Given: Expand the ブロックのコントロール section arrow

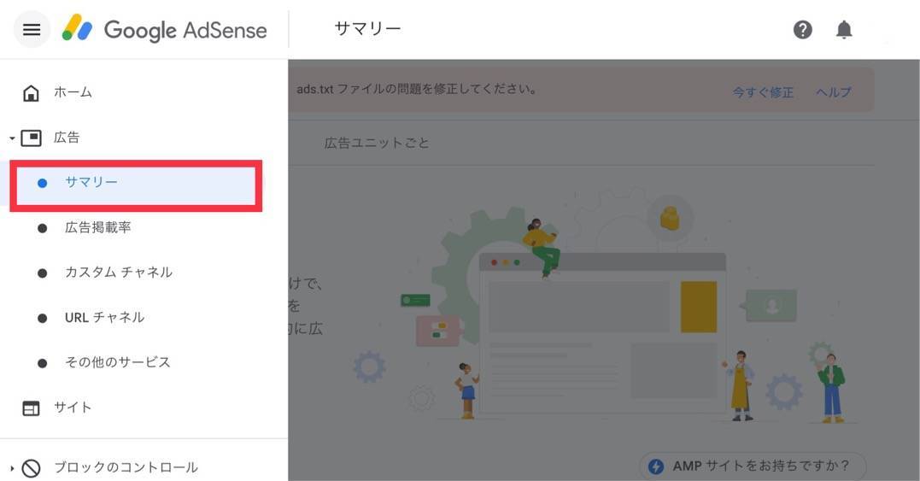Looking at the screenshot, I should coord(12,468).
